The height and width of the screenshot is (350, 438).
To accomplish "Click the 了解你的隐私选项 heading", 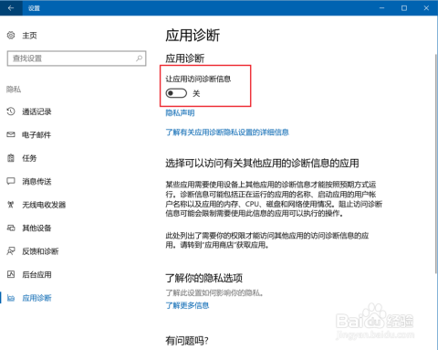I will 204,278.
